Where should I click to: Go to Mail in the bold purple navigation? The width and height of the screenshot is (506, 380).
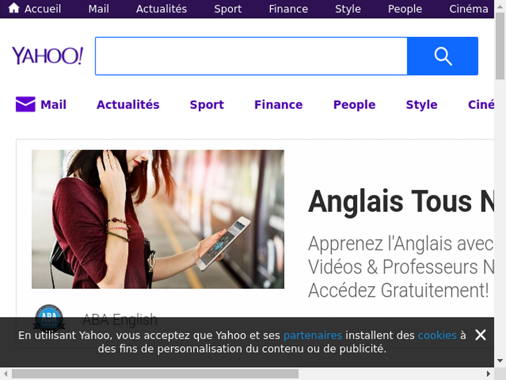53,105
